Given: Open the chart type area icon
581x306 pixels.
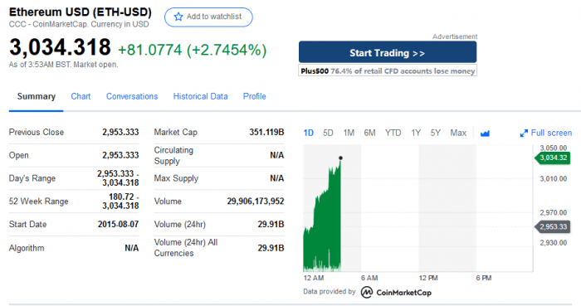Looking at the screenshot, I should pos(485,134).
